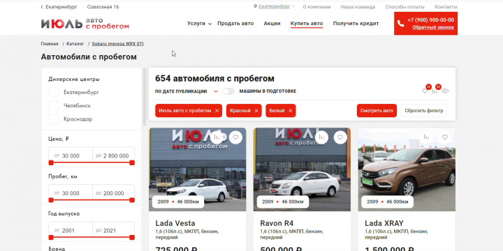Open Способы оплаты link
Image resolution: width=503 pixels, height=251 pixels.
pyautogui.click(x=404, y=7)
